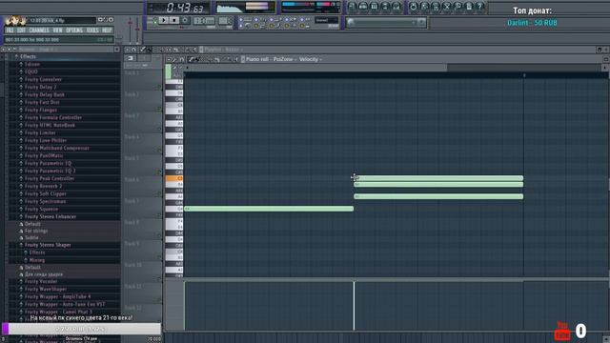Click the first round shortcut icon in top toolbar
The height and width of the screenshot is (343, 610).
(352, 7)
